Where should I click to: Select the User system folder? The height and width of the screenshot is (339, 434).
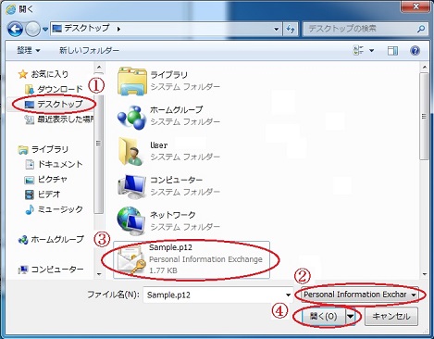point(168,151)
